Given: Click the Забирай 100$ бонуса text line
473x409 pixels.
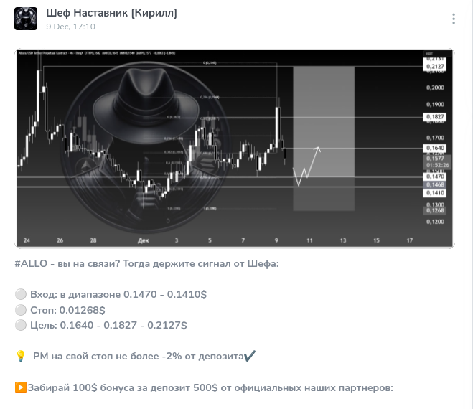Looking at the screenshot, I should [210, 387].
